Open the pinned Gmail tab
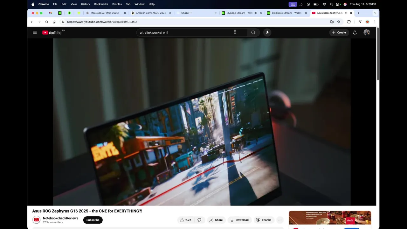 pos(50,13)
